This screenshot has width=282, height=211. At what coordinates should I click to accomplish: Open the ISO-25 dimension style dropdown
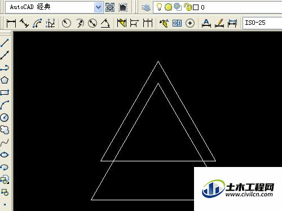tap(262, 23)
